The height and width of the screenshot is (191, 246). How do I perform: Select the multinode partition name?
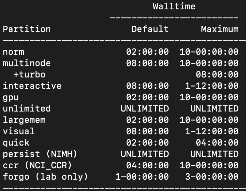click(27, 63)
